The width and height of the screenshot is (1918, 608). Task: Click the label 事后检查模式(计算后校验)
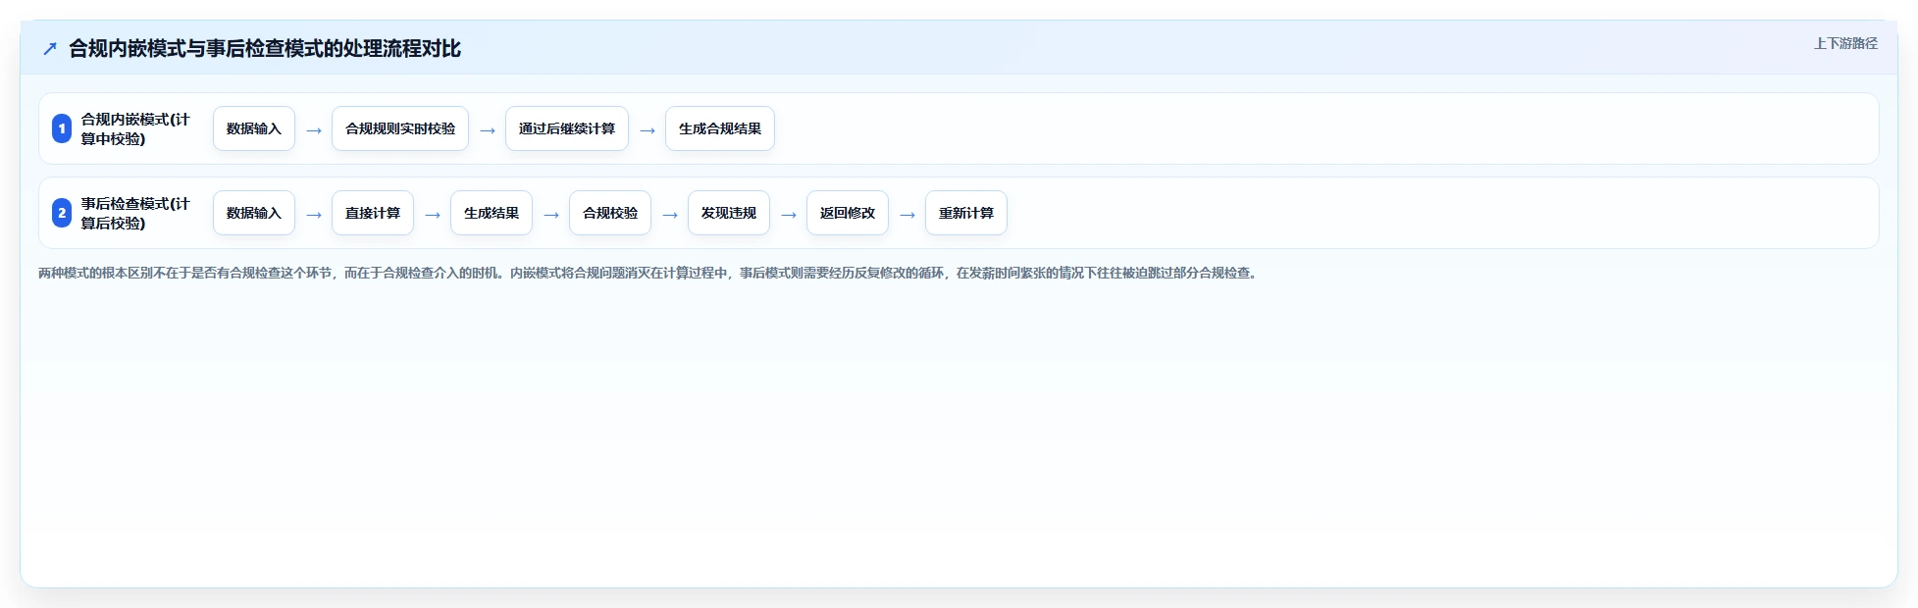coord(135,213)
